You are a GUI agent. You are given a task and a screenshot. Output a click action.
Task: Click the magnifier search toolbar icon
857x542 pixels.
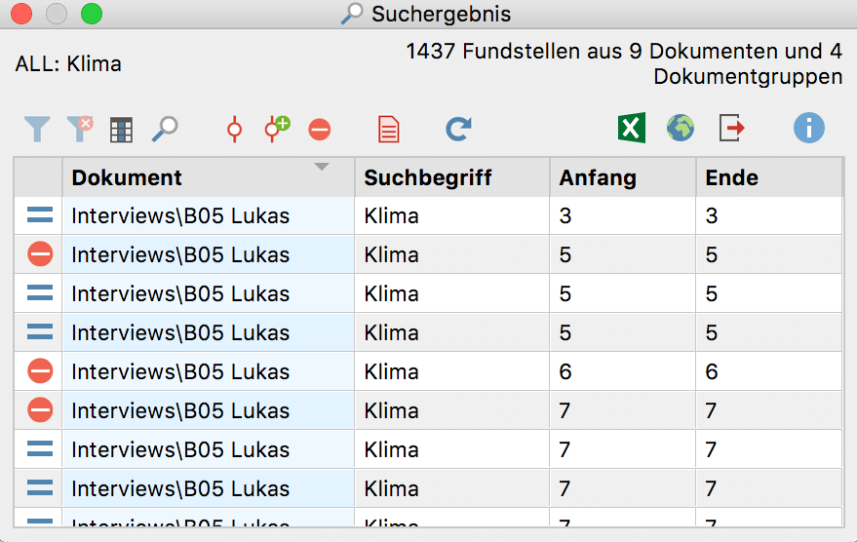coord(165,130)
